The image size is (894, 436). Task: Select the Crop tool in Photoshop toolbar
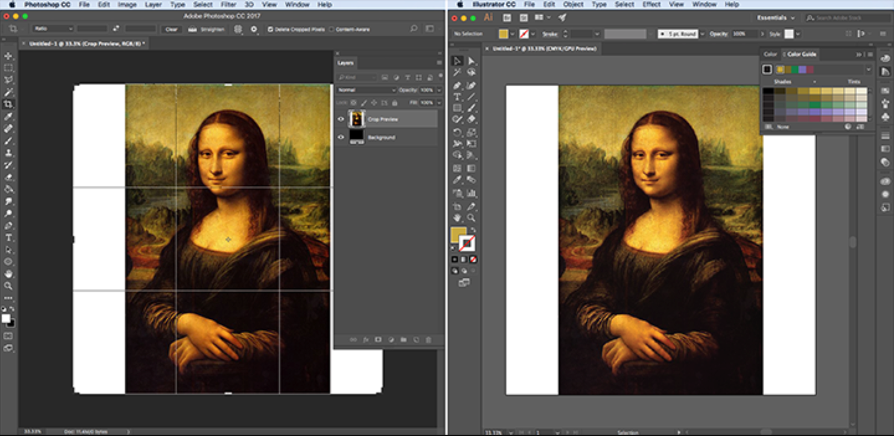8,104
